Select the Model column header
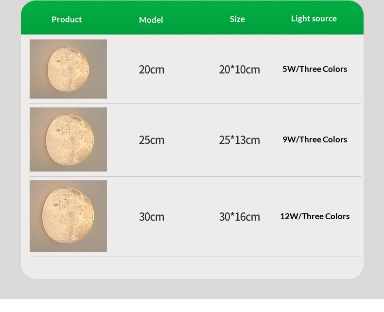This screenshot has width=384, height=312. pos(151,20)
